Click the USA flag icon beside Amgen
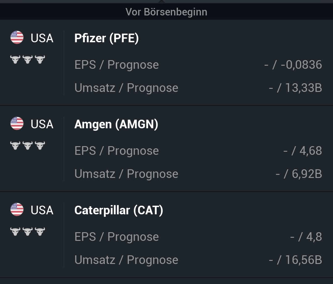Viewport: 333px width, 284px height. click(17, 124)
